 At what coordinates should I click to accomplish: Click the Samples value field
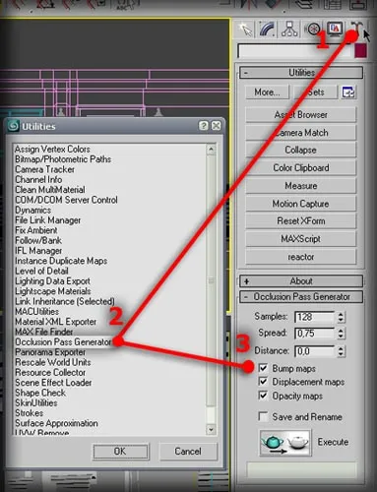point(314,317)
